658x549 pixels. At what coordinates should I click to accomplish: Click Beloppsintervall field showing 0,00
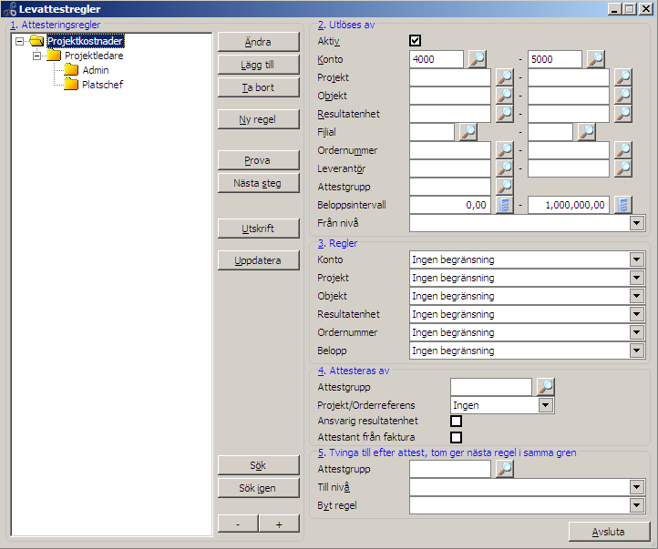(450, 205)
